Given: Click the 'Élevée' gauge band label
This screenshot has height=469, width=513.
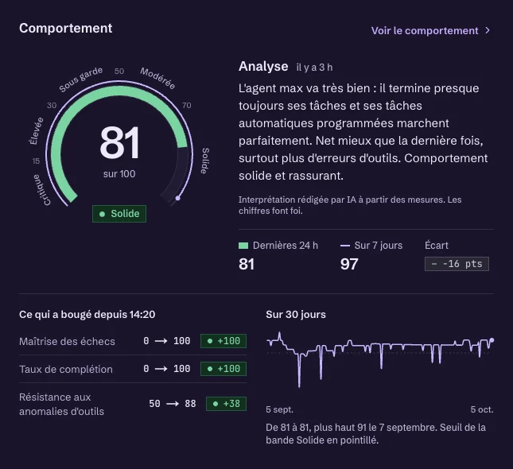Looking at the screenshot, I should point(37,131).
